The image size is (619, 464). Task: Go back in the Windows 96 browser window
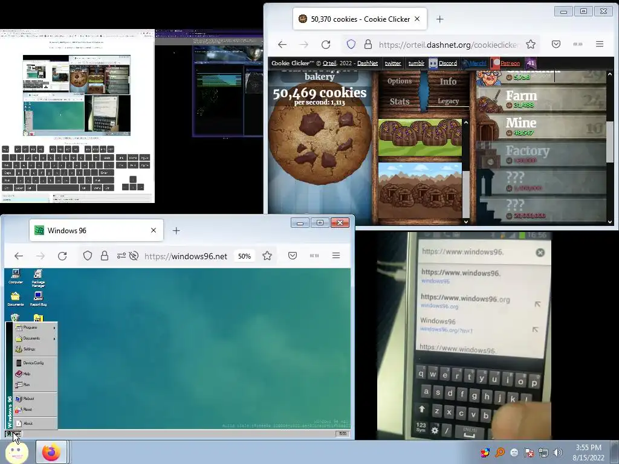coord(19,256)
